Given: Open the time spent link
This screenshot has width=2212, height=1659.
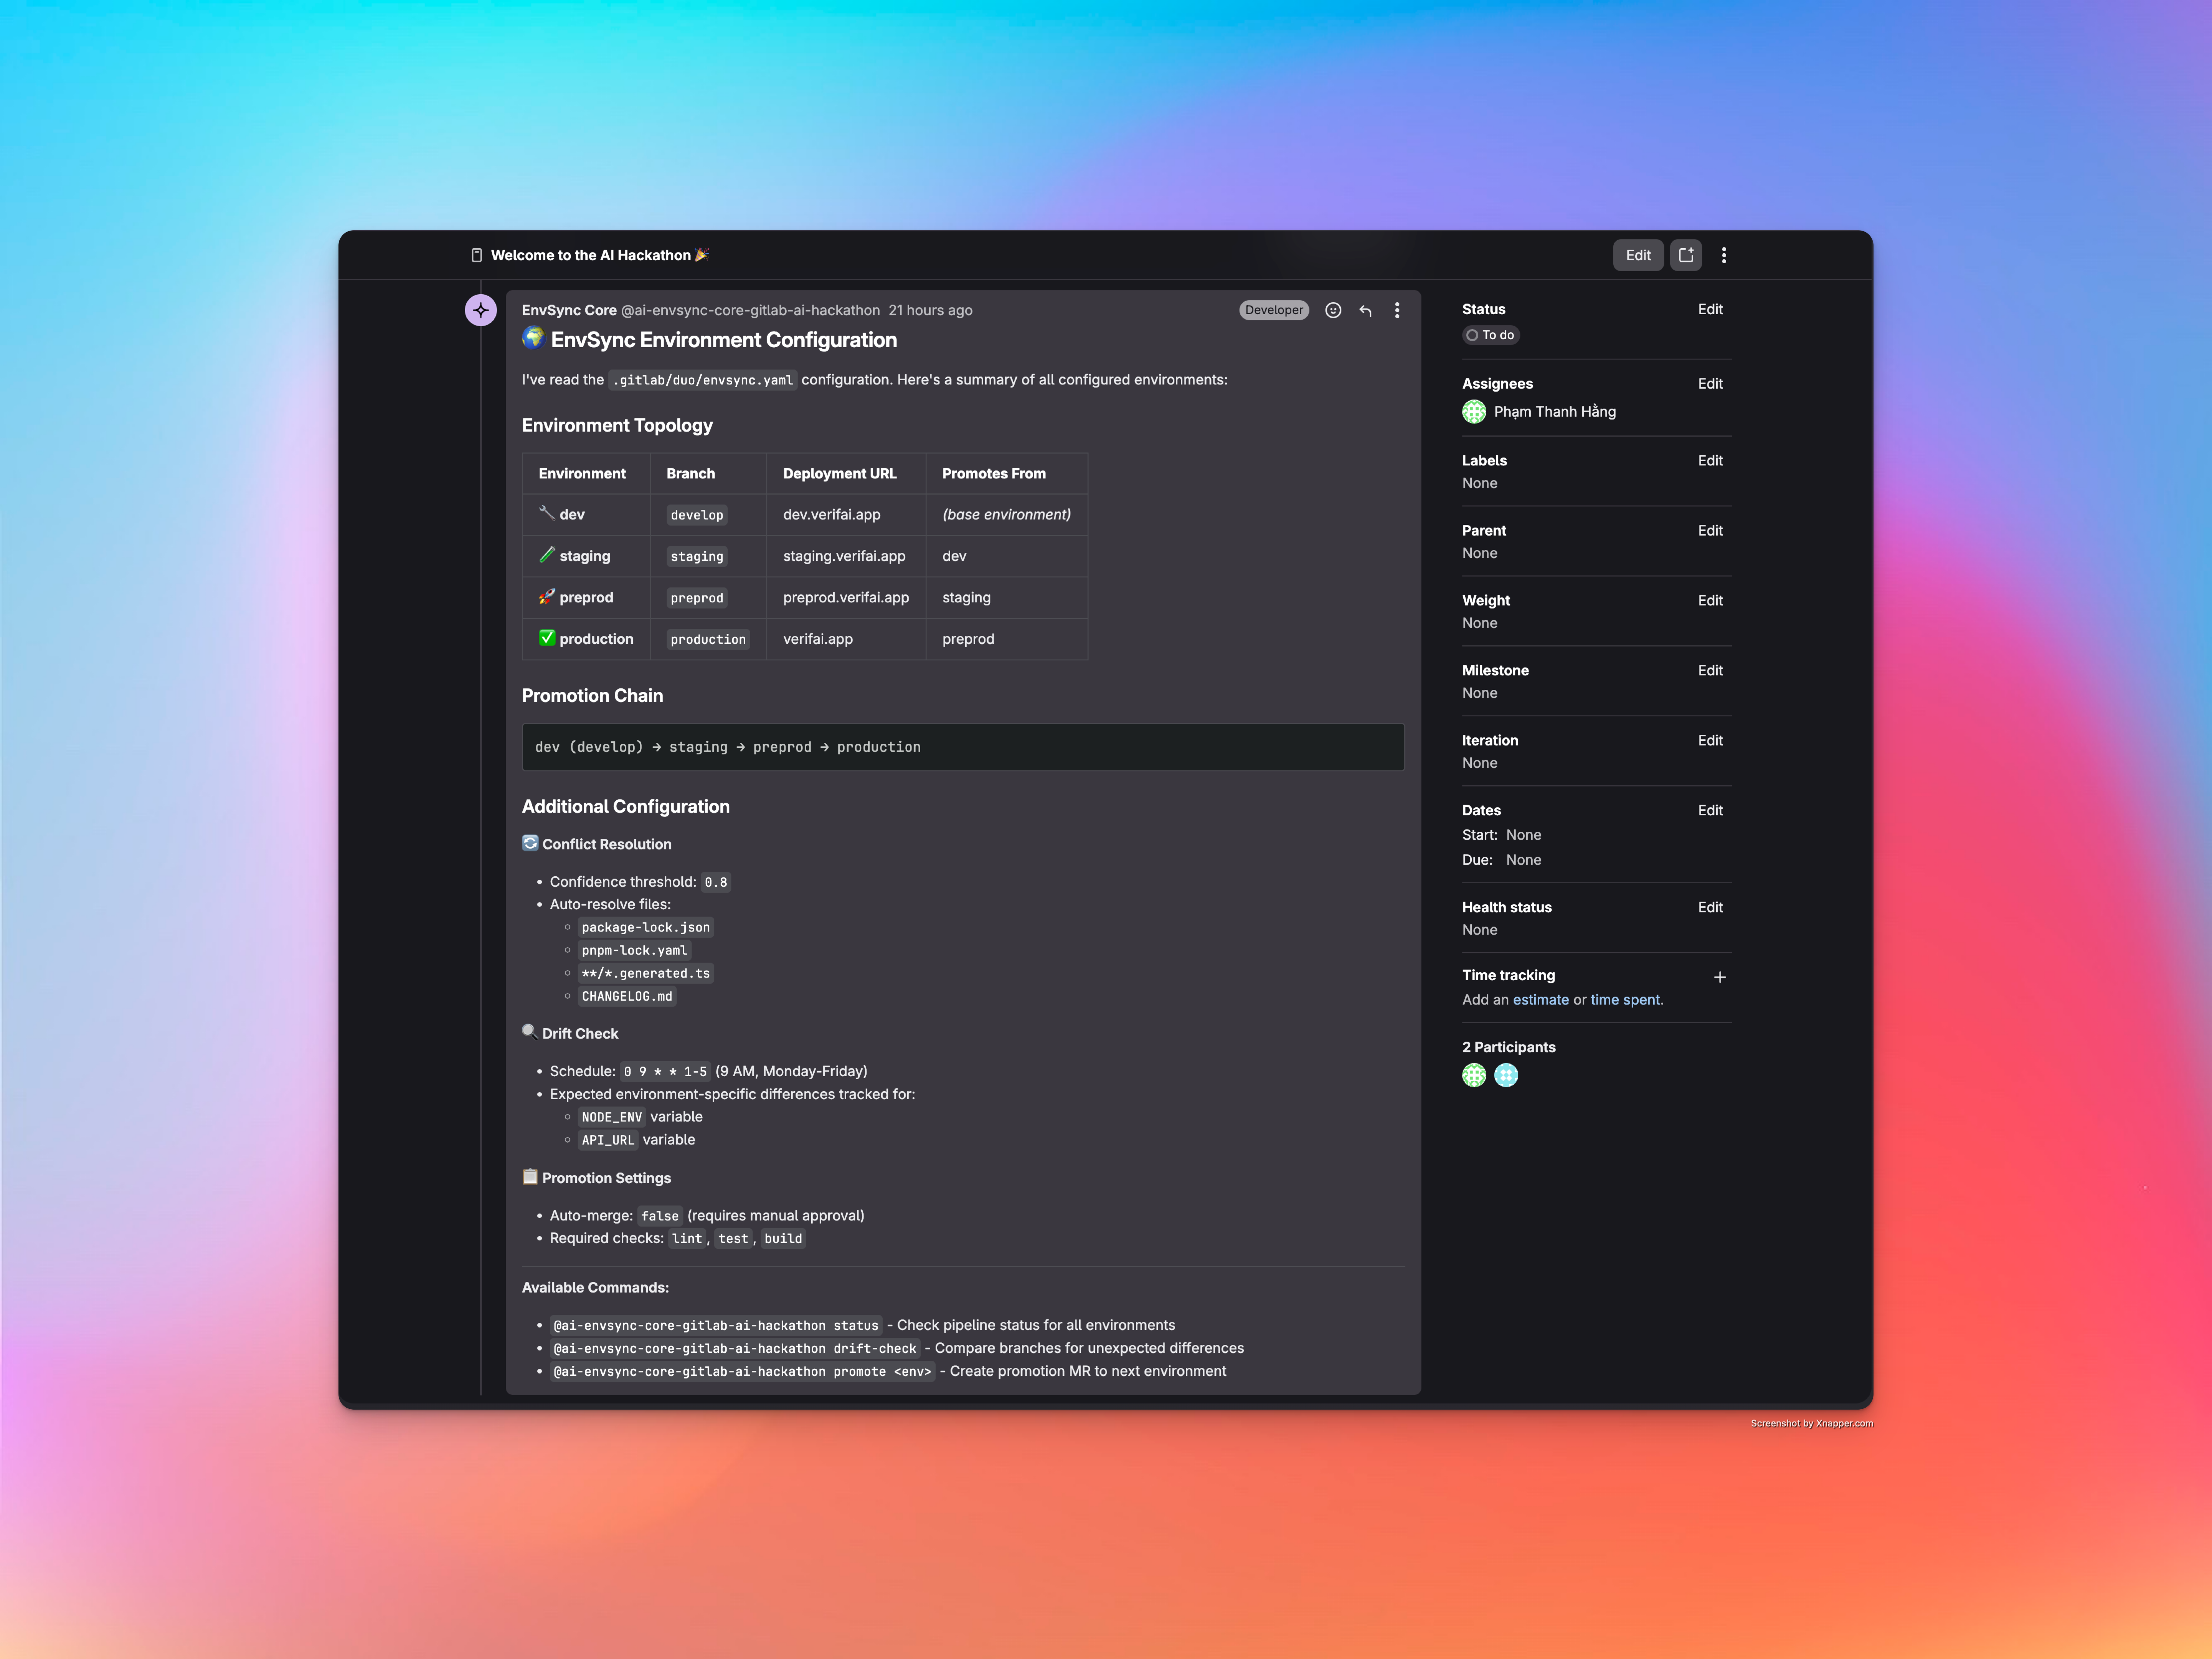Looking at the screenshot, I should [x=1625, y=1000].
